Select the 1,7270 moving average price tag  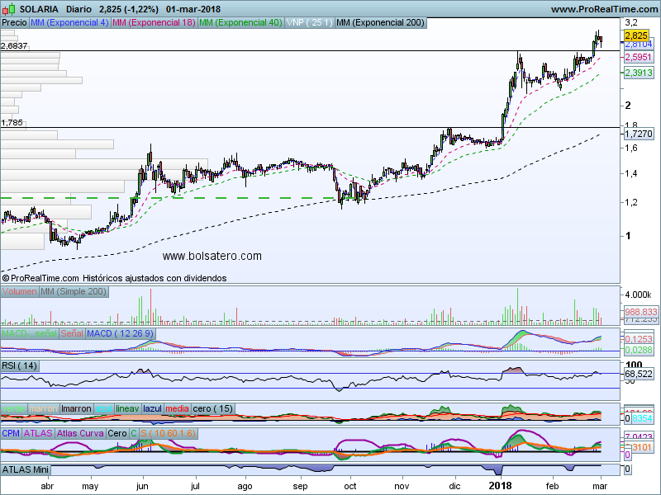[637, 133]
